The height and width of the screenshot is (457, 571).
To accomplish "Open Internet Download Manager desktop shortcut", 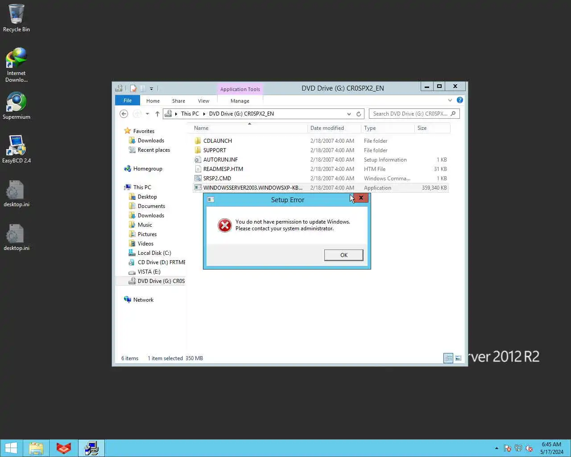I will click(17, 65).
